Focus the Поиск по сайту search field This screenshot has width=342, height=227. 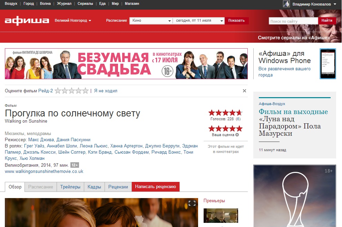(x=293, y=21)
